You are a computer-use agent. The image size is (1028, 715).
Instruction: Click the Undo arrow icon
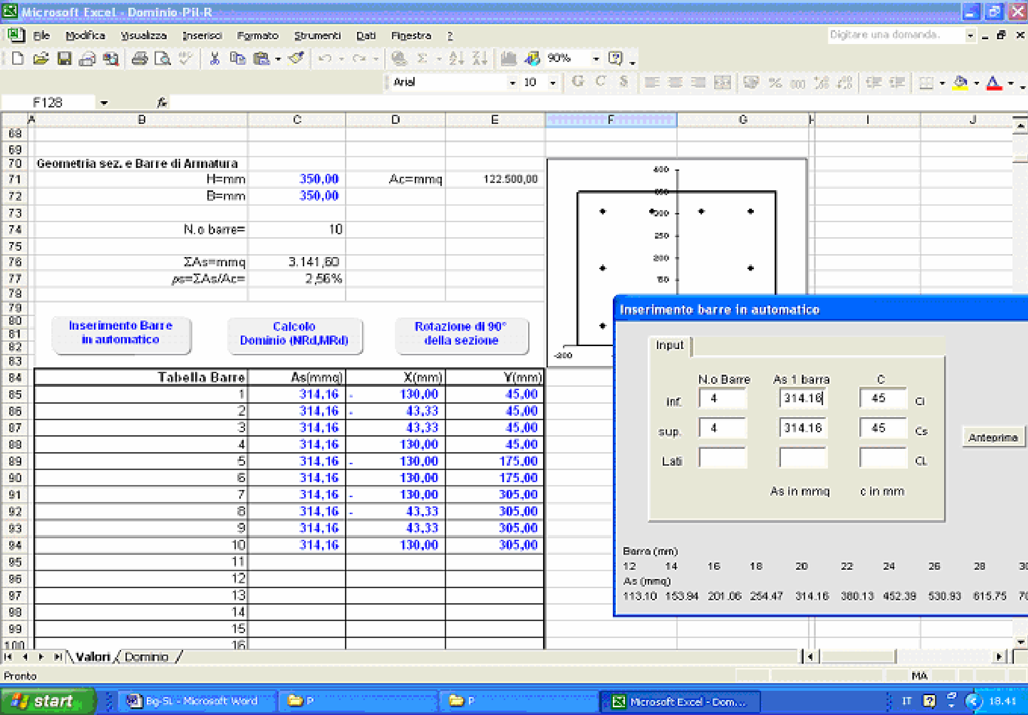325,59
